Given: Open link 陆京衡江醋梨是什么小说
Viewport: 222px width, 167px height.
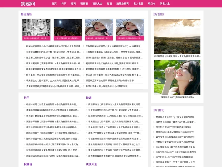Looking at the screenshot, I should pos(54,58).
